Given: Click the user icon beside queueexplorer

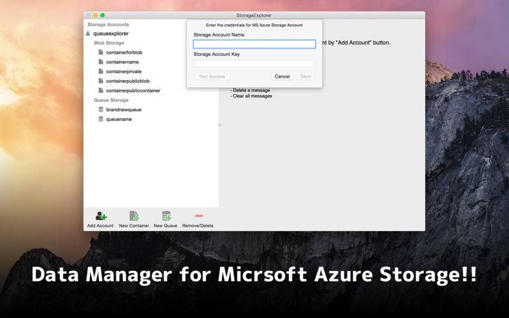Looking at the screenshot, I should 88,34.
